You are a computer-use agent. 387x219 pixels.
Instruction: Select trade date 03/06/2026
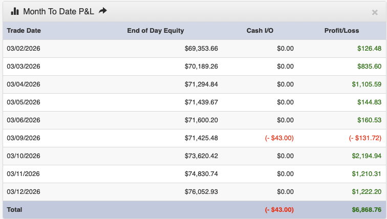coord(24,120)
